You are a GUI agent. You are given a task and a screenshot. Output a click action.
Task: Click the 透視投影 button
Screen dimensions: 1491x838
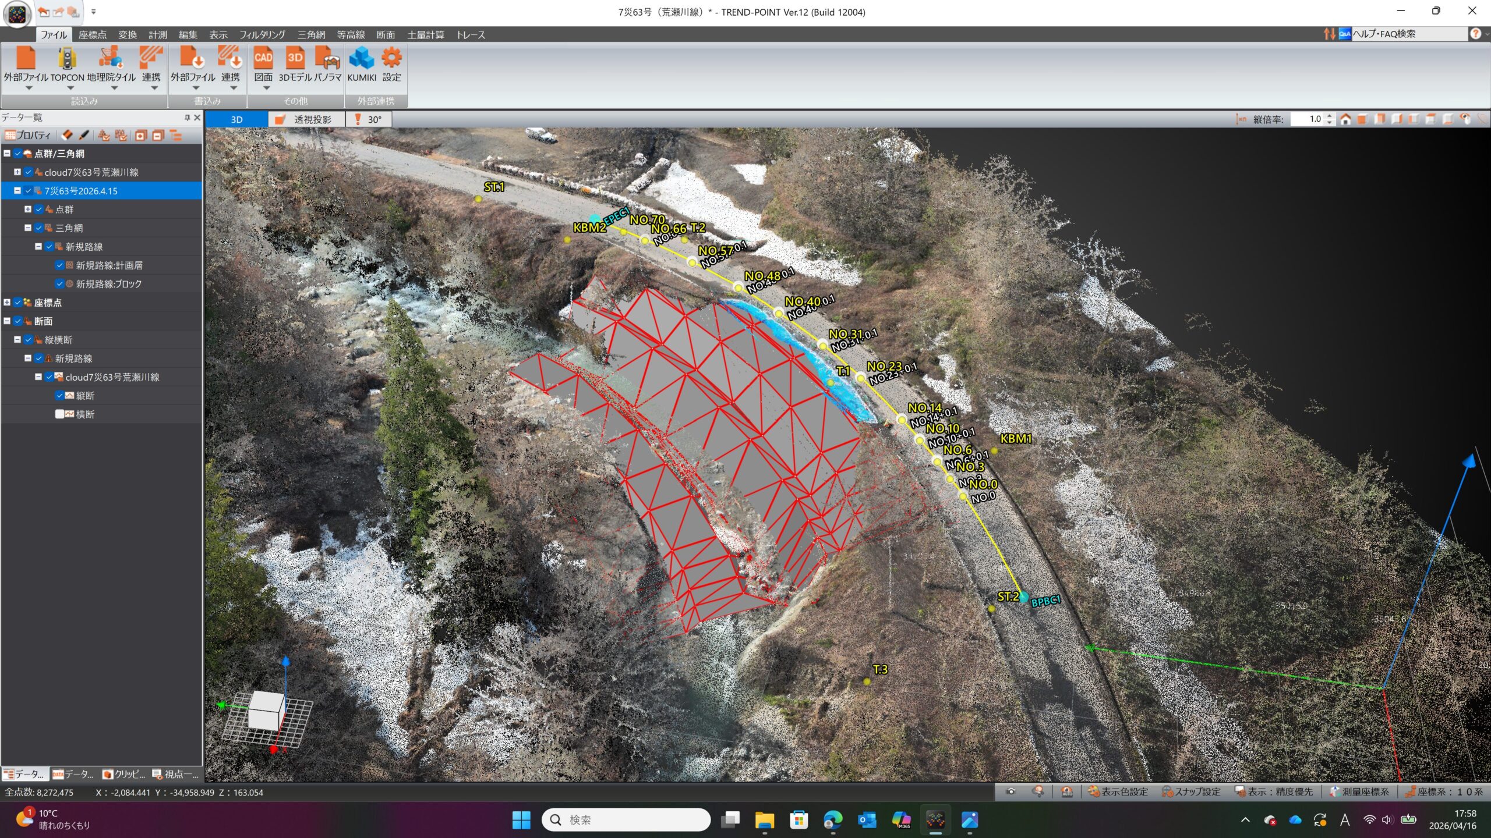pyautogui.click(x=306, y=119)
